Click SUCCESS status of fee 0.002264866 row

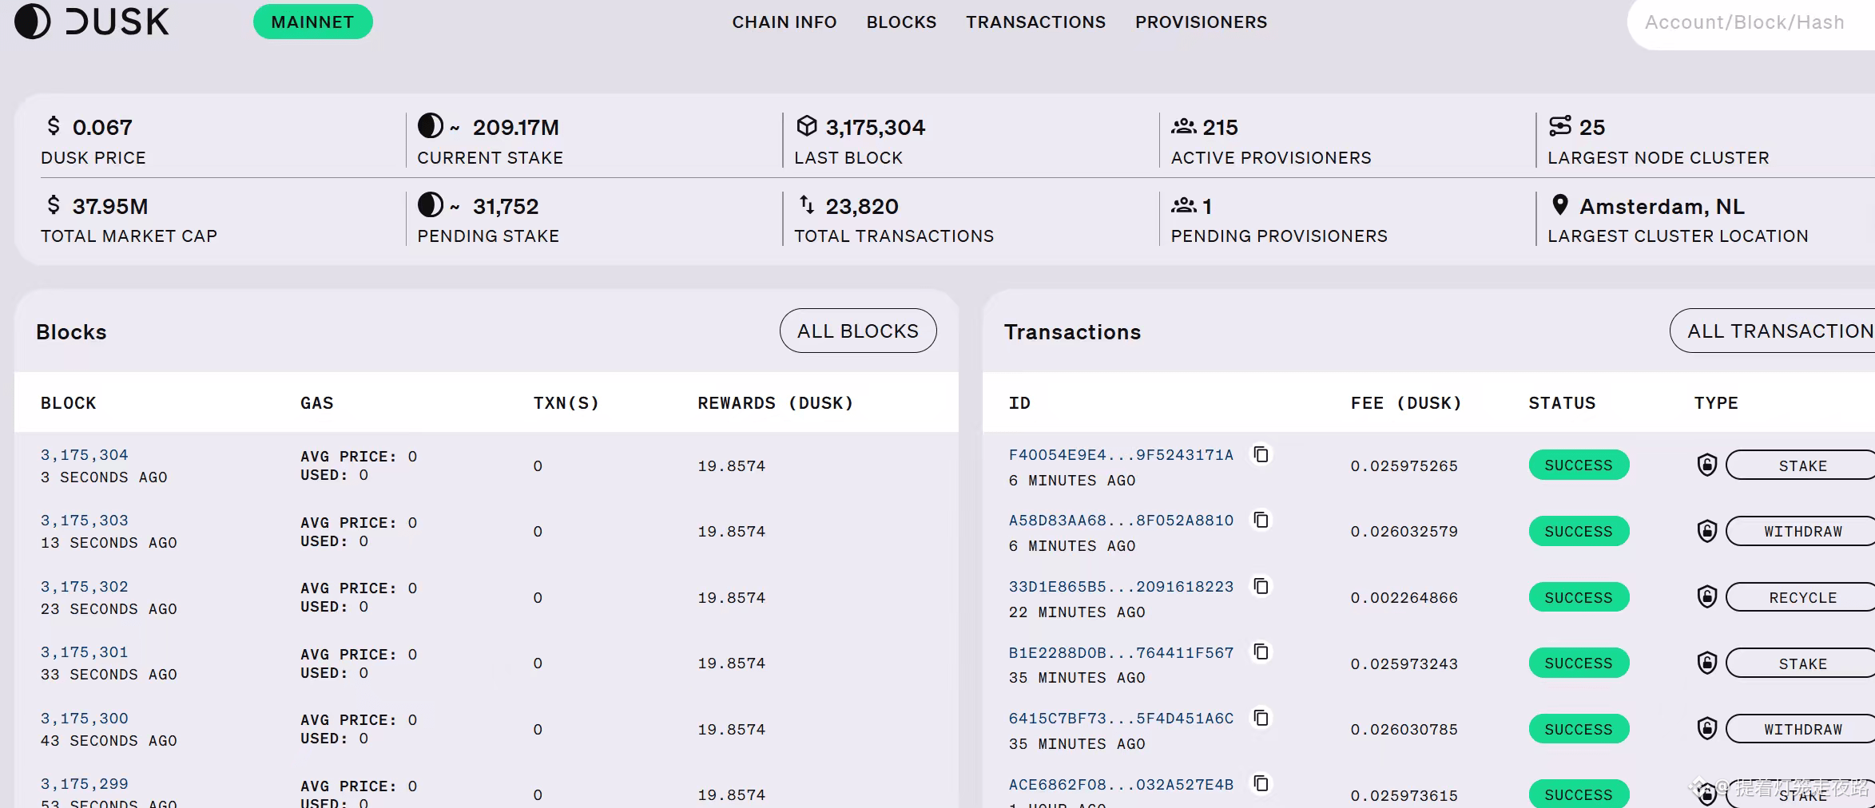(1579, 597)
